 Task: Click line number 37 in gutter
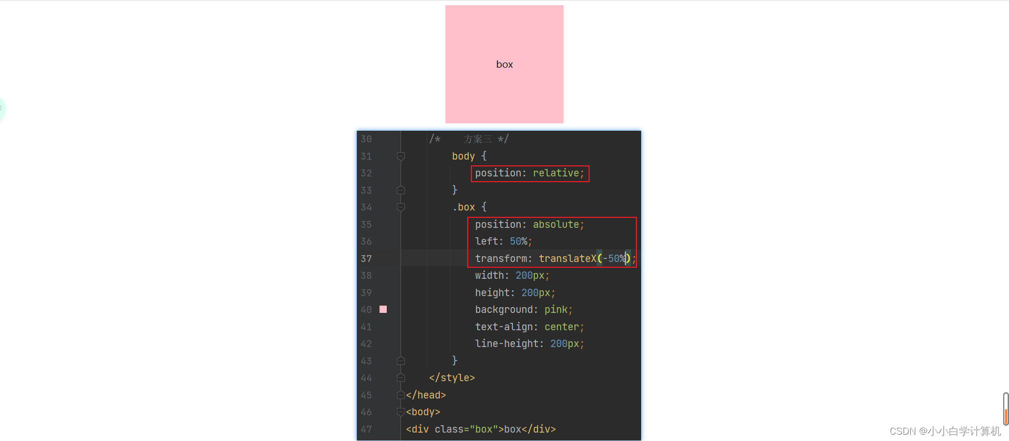(x=366, y=258)
